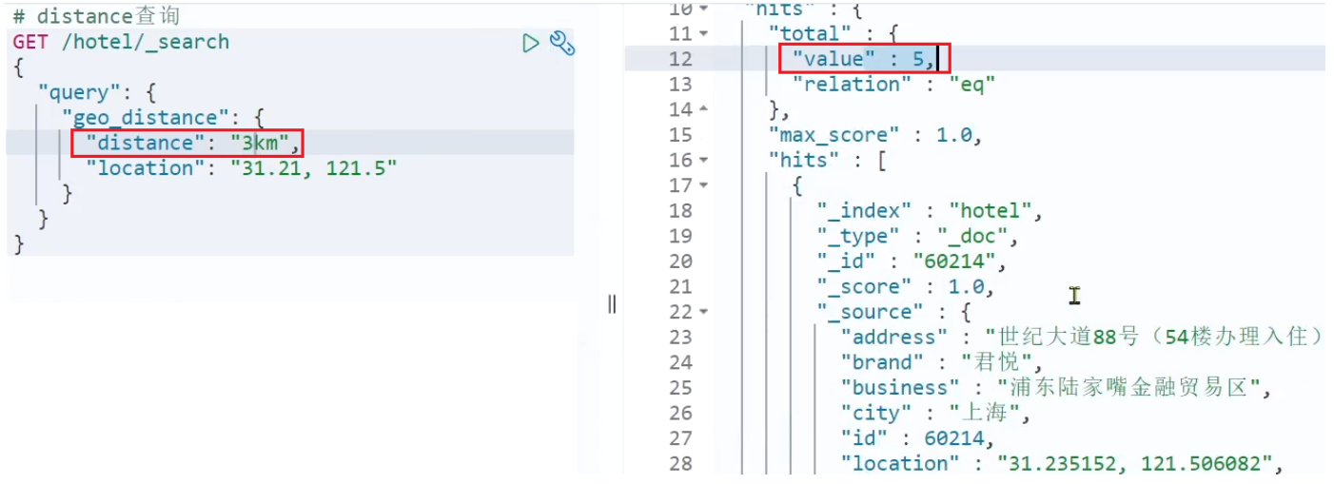
Task: Click the "max_score" : 1.0 line
Action: click(873, 135)
